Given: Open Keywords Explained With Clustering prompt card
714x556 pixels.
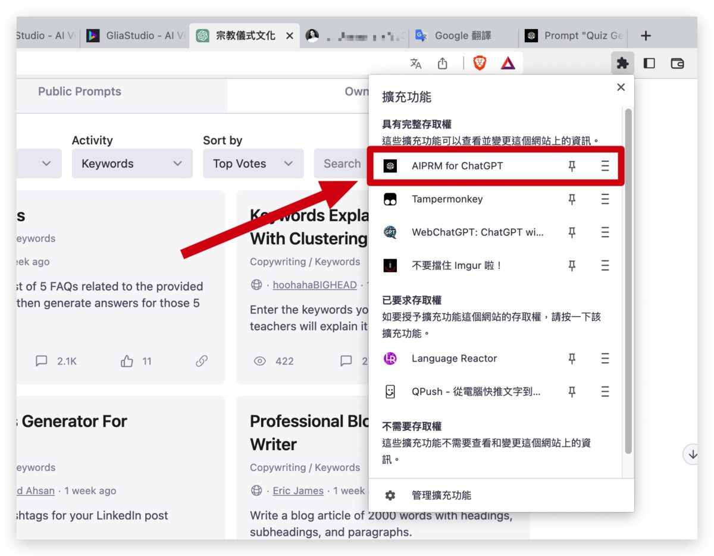Looking at the screenshot, I should [309, 227].
